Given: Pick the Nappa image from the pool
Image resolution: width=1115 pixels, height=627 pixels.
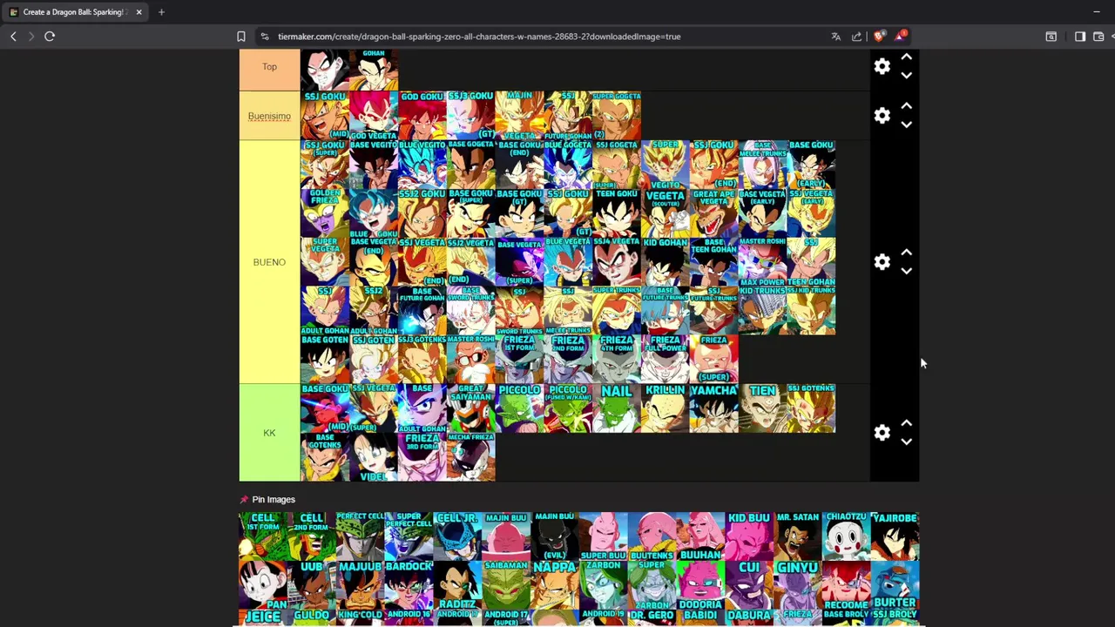Looking at the screenshot, I should pos(555,585).
